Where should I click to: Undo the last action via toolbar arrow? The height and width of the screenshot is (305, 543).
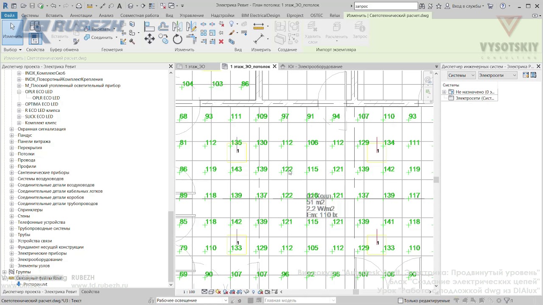click(x=53, y=6)
